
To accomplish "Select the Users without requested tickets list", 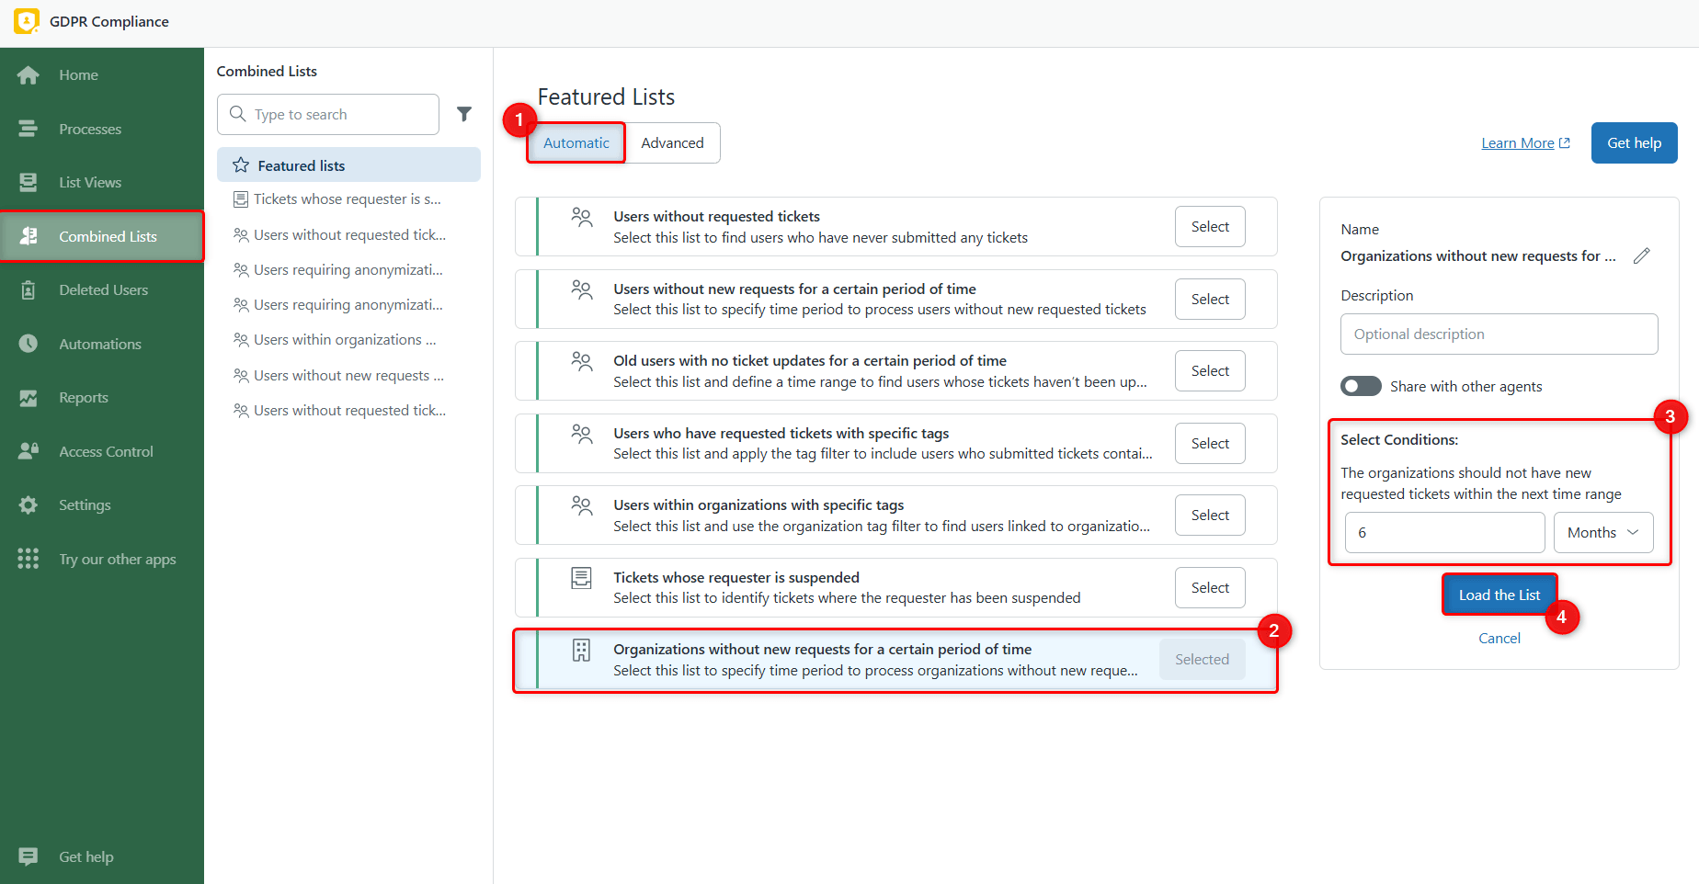I will pos(1209,226).
